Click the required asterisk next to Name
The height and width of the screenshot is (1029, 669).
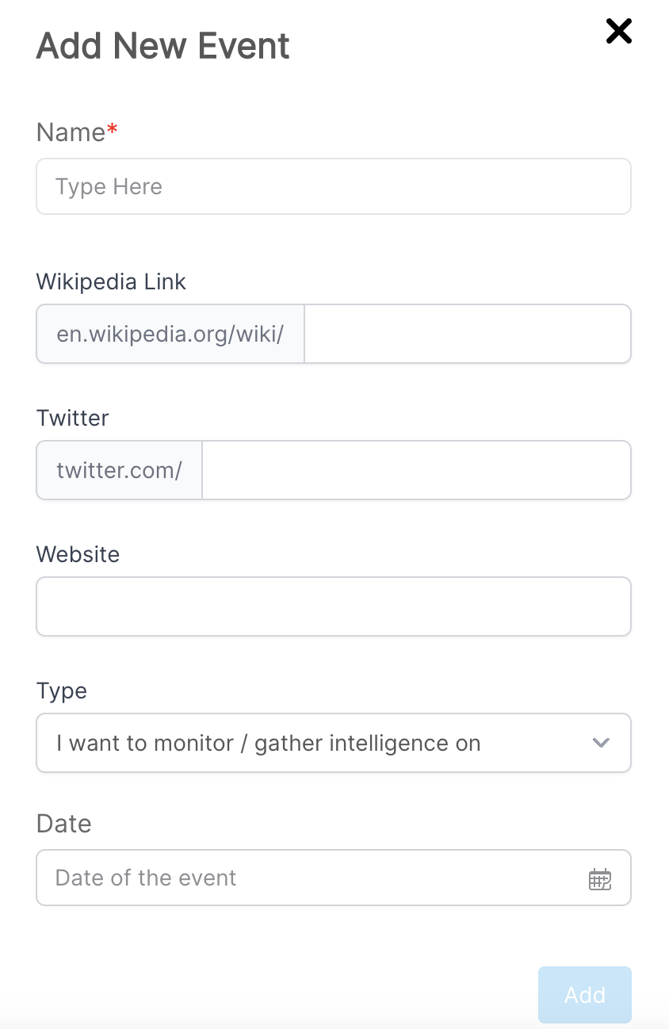pos(112,127)
